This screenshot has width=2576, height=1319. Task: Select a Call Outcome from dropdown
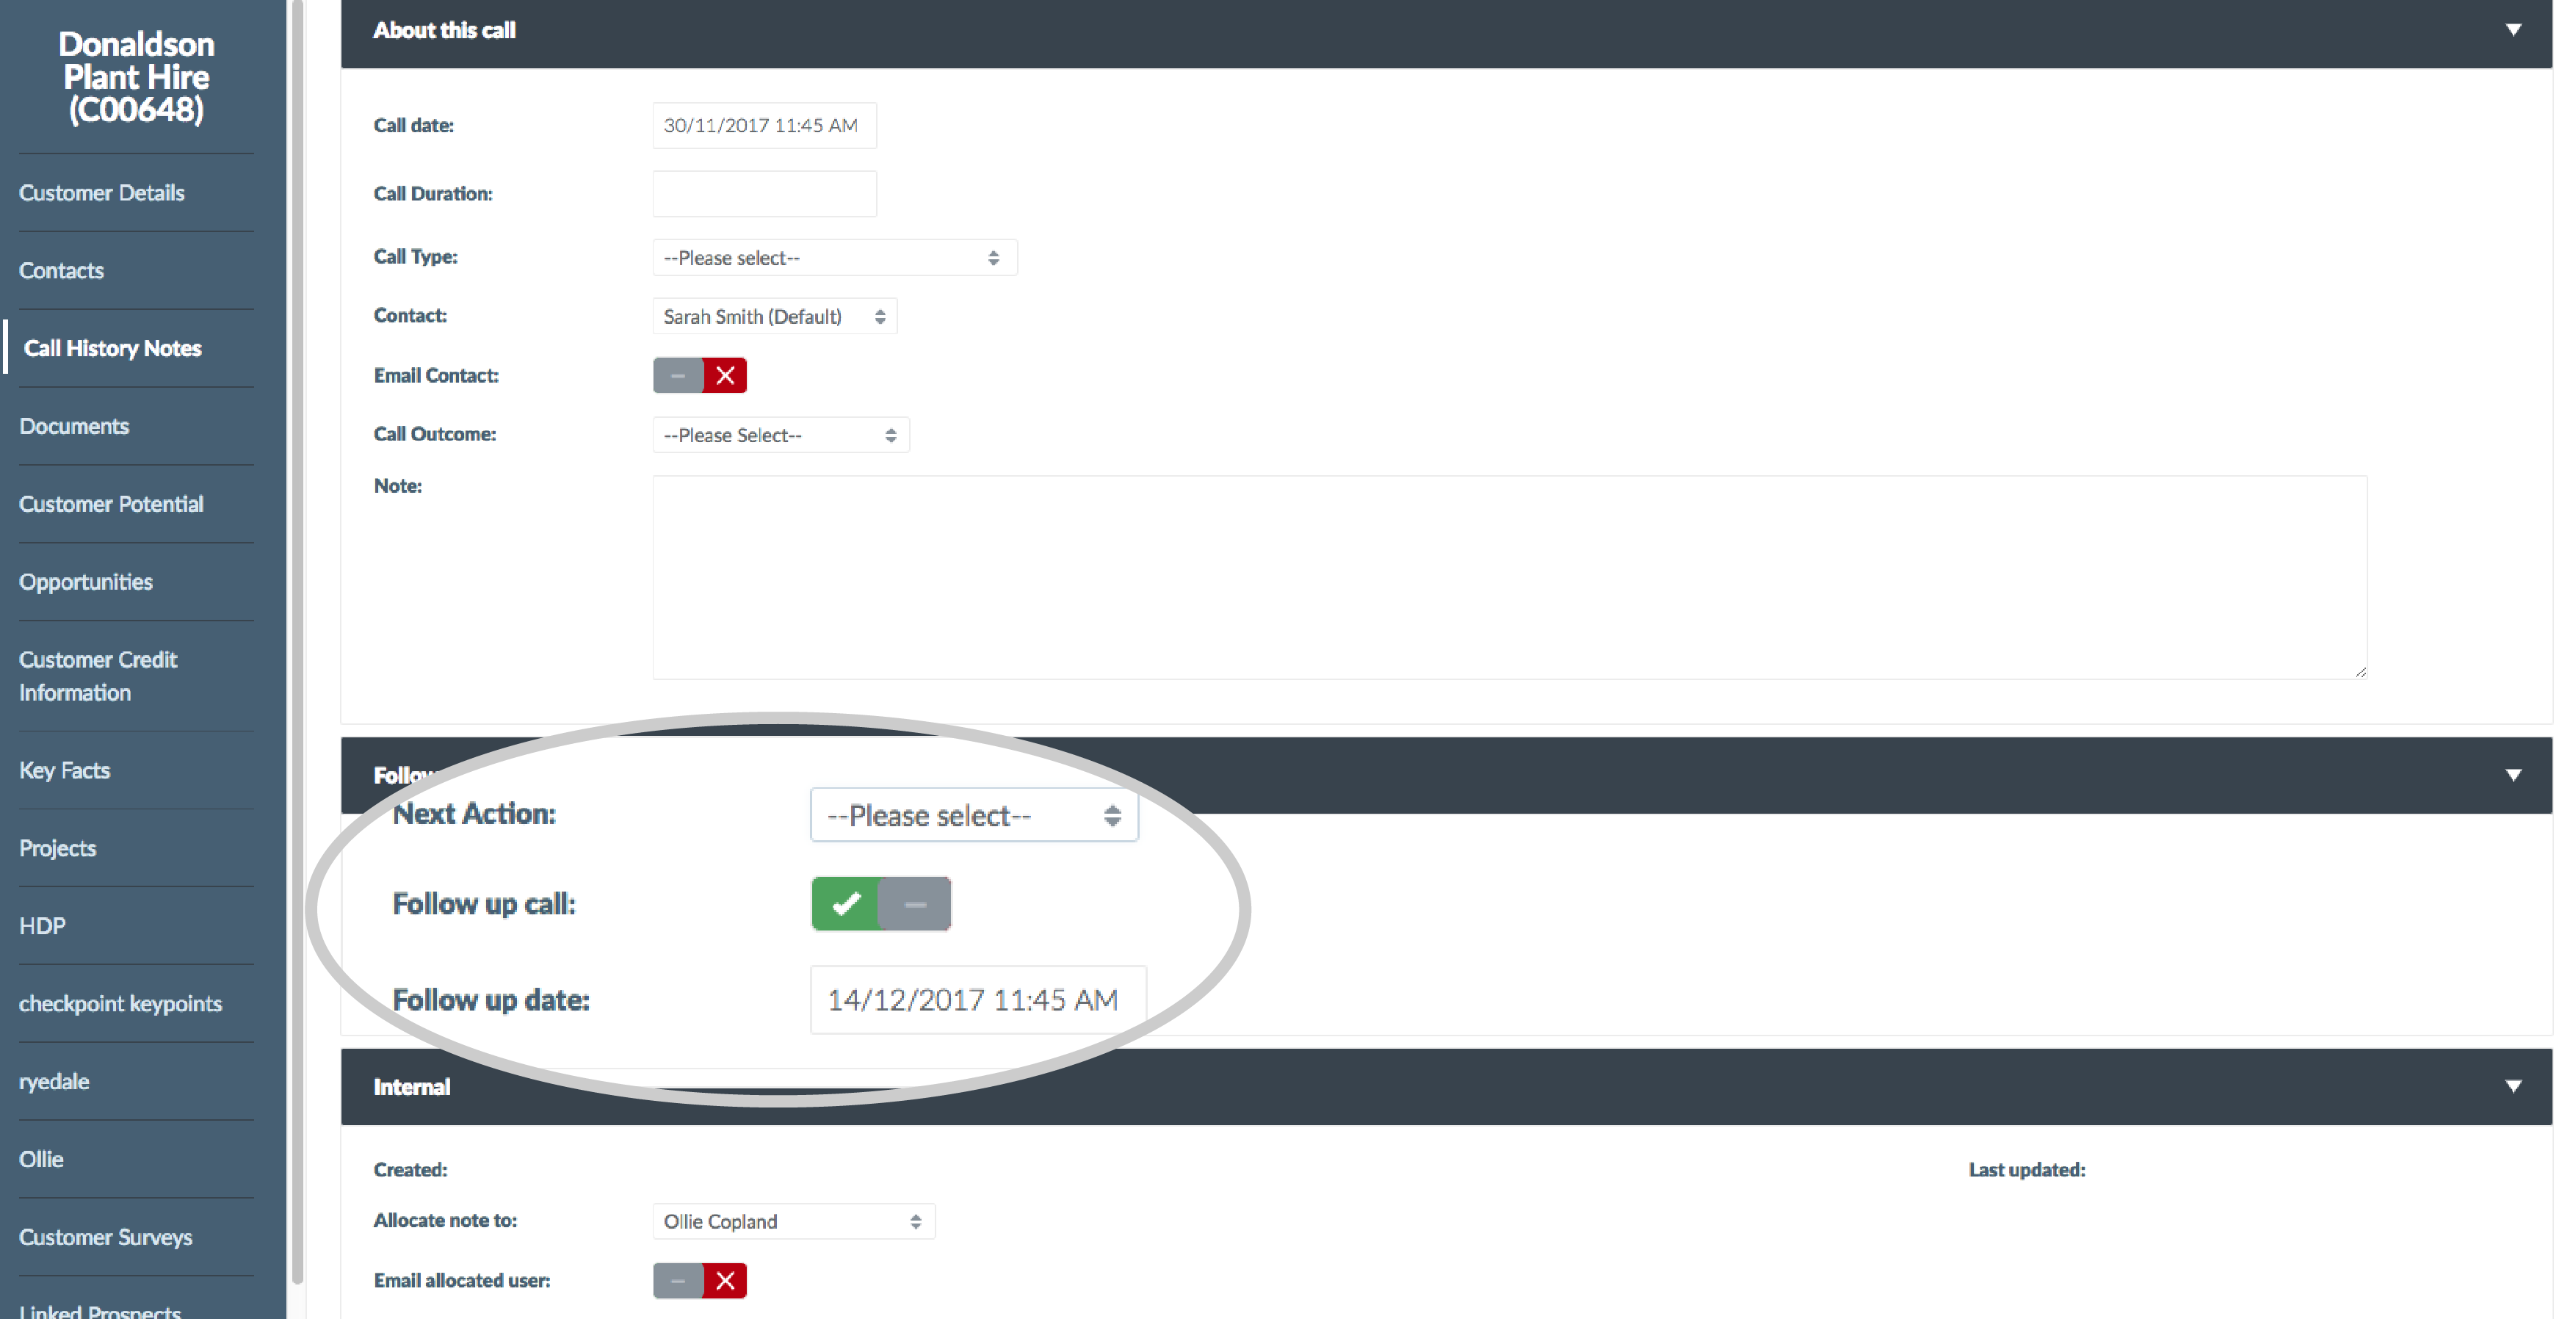tap(777, 436)
